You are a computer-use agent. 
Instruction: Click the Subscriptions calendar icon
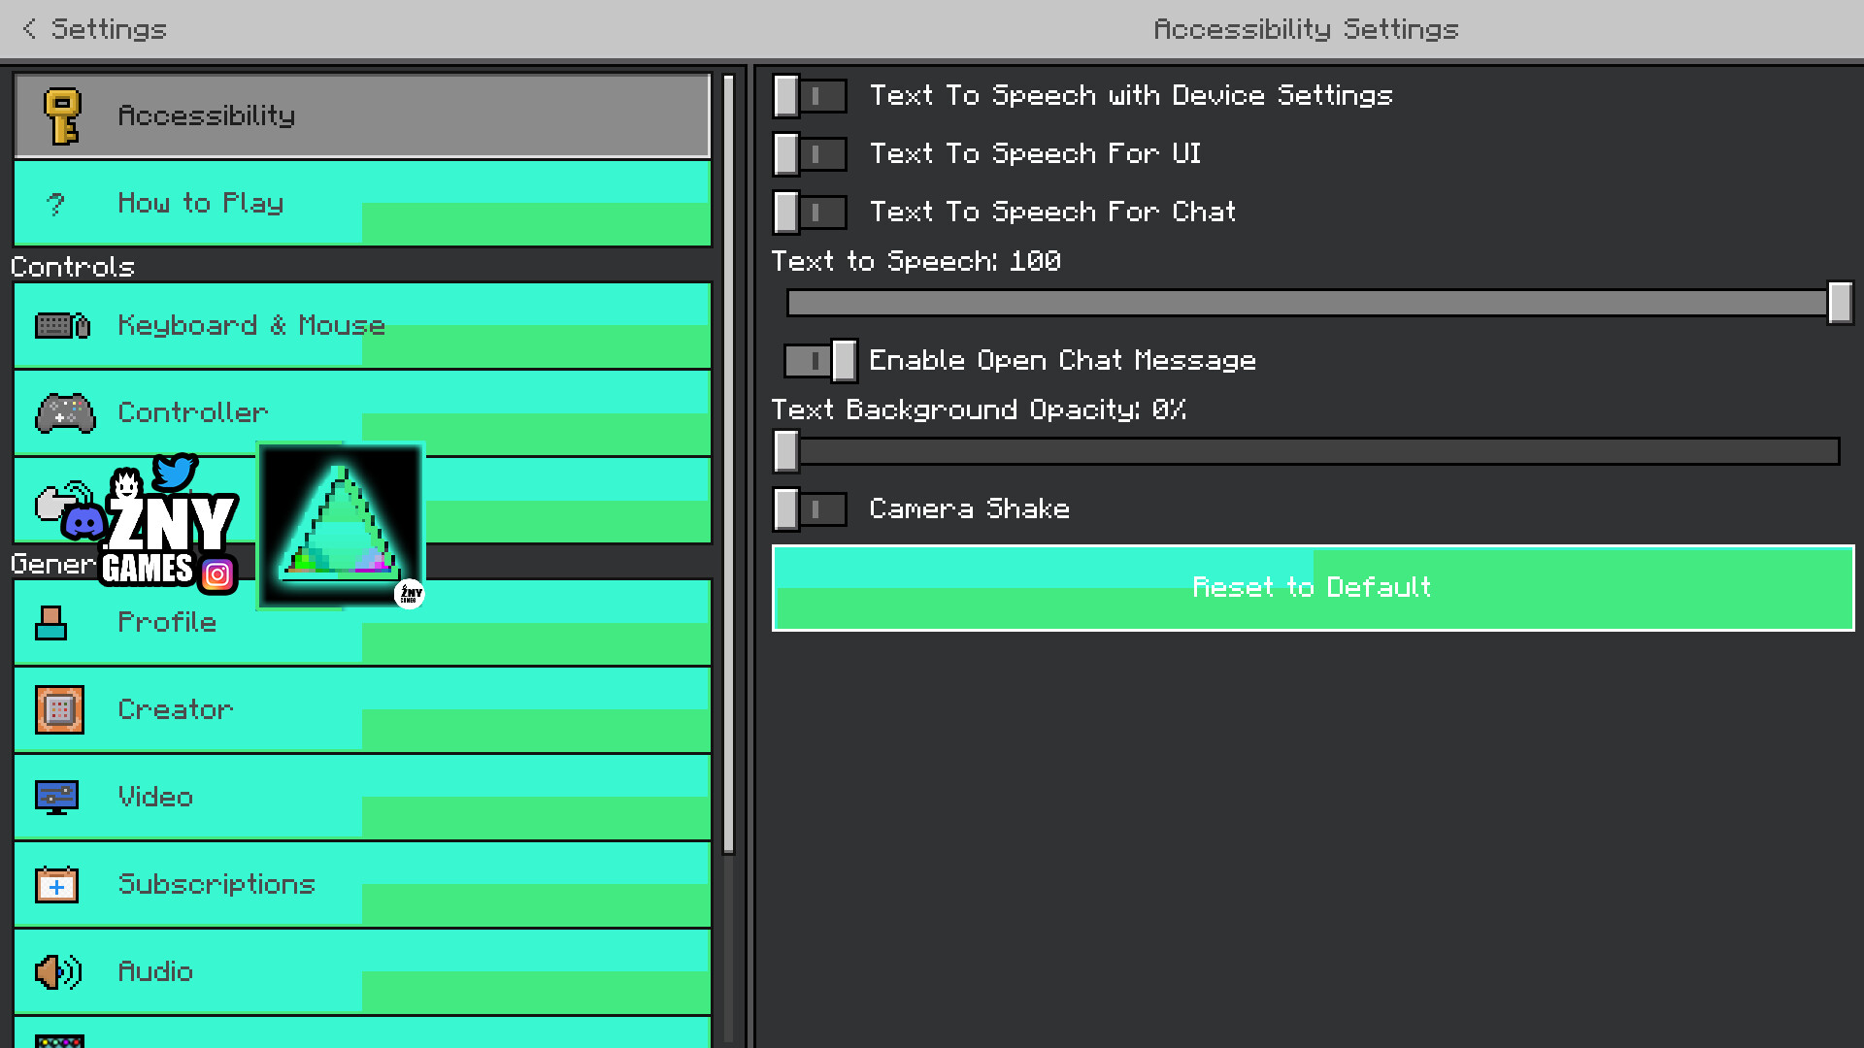click(x=56, y=885)
